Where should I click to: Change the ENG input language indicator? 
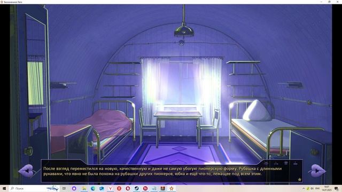317,188
